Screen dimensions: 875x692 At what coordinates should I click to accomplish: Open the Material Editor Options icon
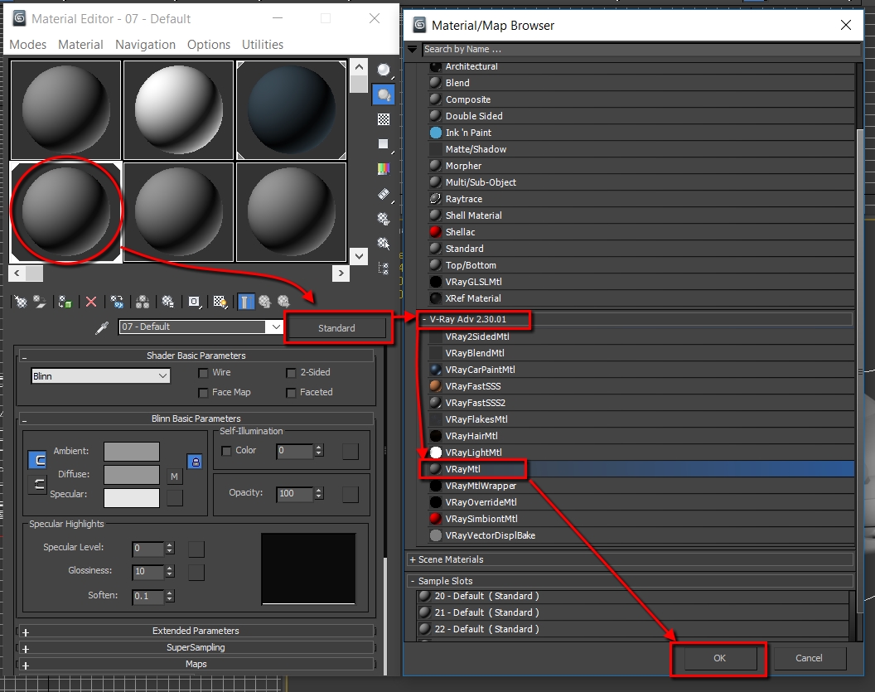point(384,219)
